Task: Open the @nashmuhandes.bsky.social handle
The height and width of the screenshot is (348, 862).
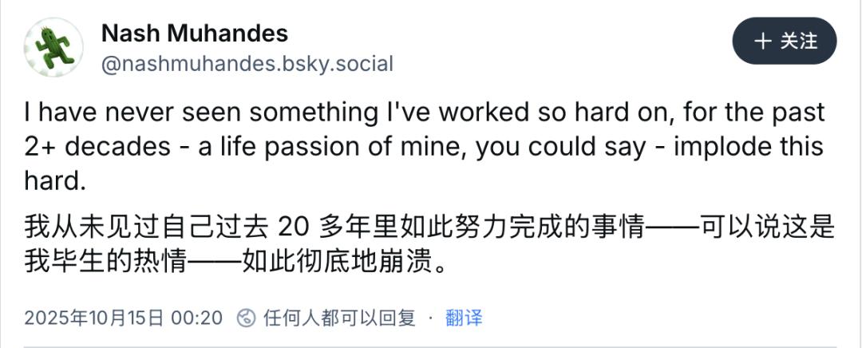Action: coord(247,64)
